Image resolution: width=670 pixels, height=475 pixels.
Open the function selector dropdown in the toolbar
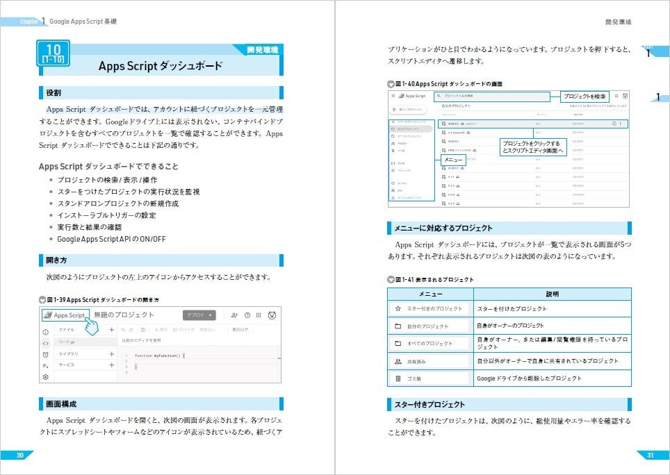(x=208, y=329)
